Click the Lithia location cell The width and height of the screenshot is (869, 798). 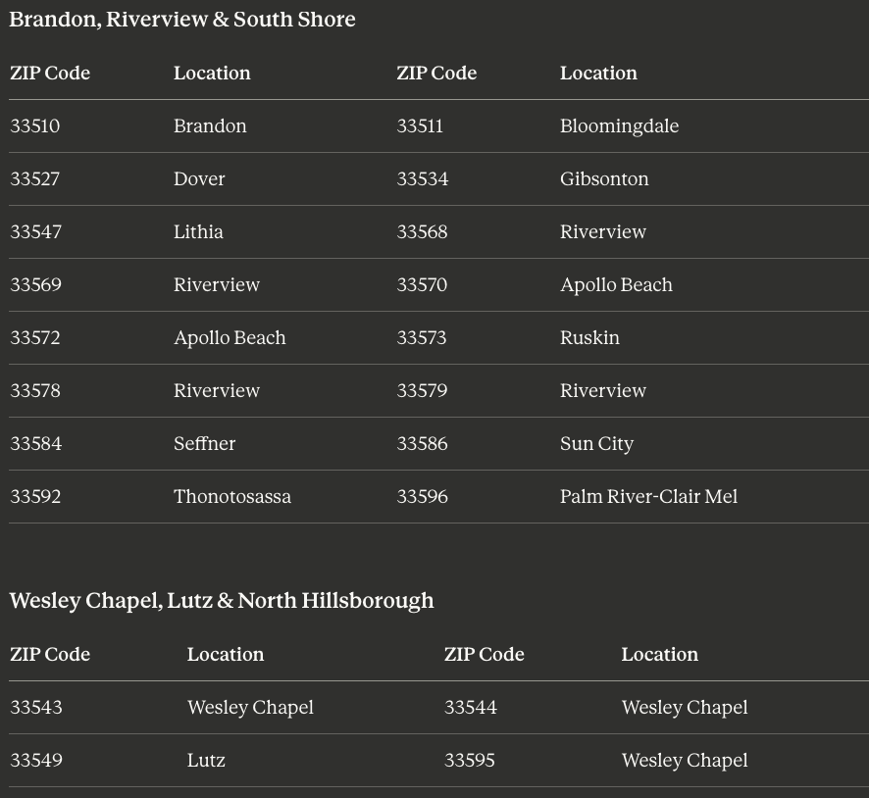pyautogui.click(x=198, y=232)
